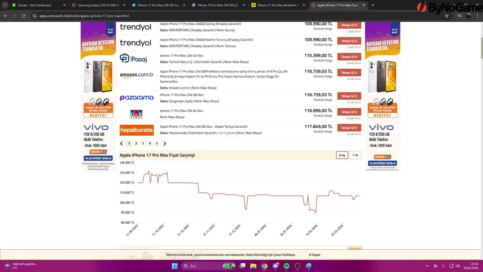
Task: Siteye Git for Turkcell Pasaj offer
Action: click(x=349, y=57)
